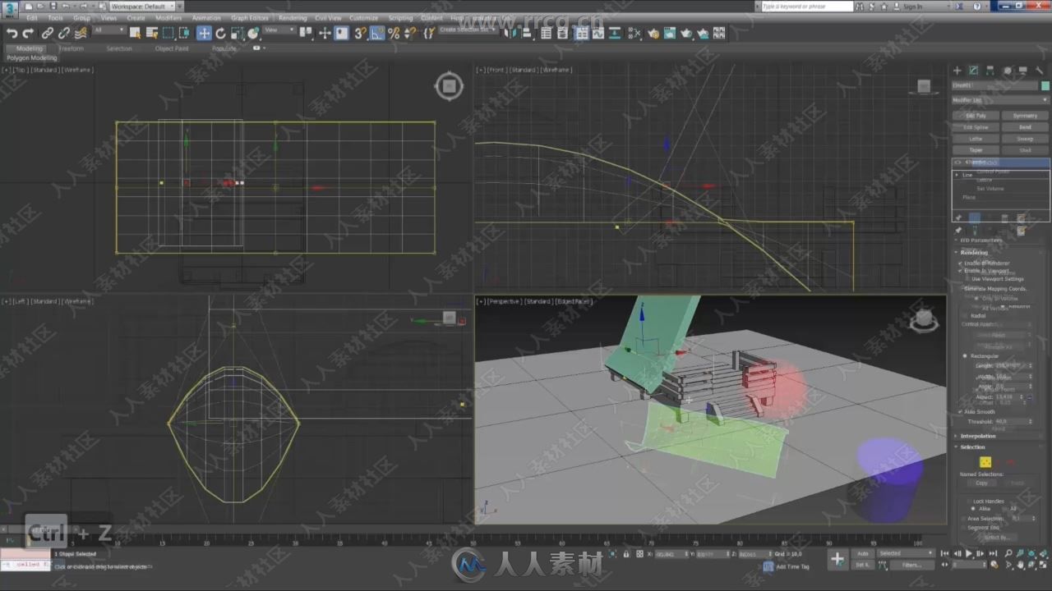
Task: Click Pin Stack icon below modifier stack
Action: coord(958,218)
